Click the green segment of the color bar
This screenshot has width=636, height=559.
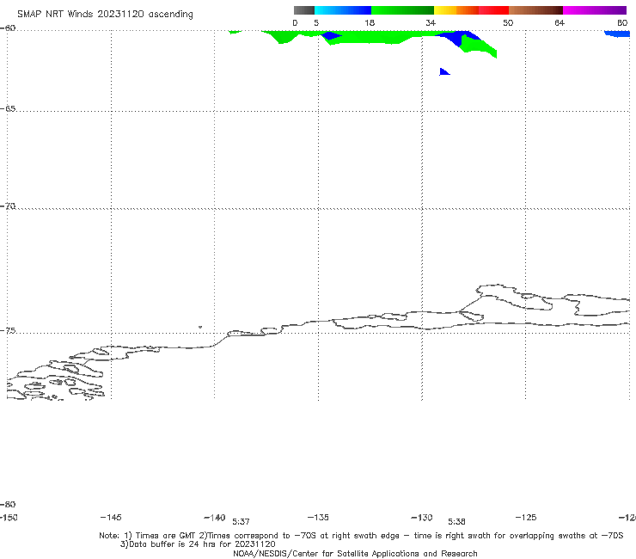402,10
